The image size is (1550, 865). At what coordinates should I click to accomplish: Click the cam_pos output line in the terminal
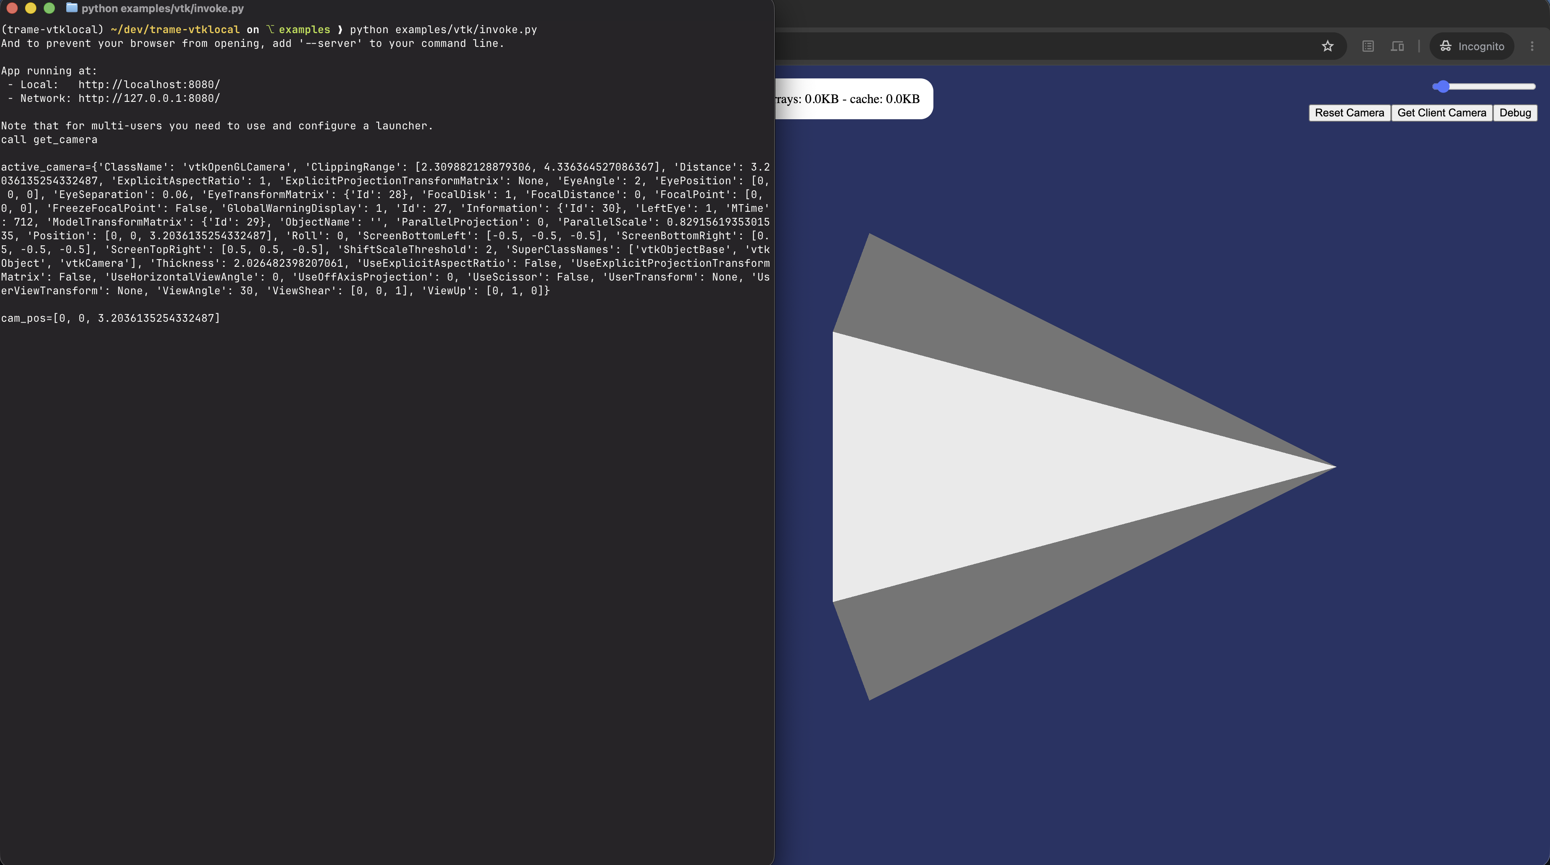111,318
